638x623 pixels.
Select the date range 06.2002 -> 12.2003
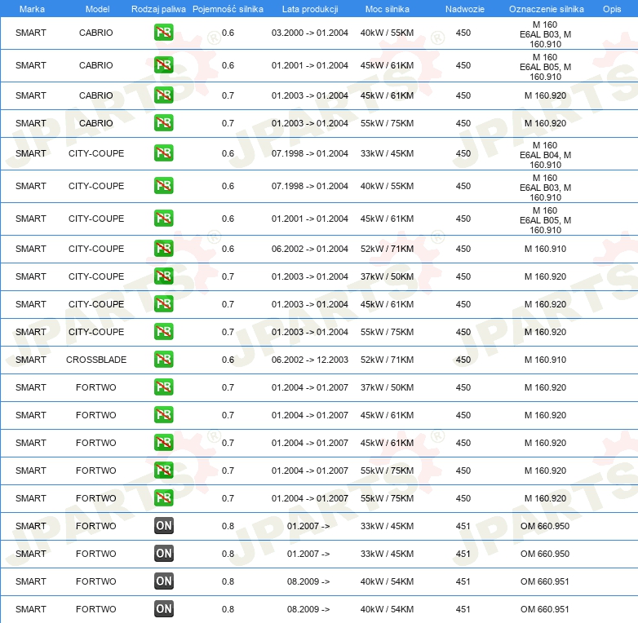310,360
